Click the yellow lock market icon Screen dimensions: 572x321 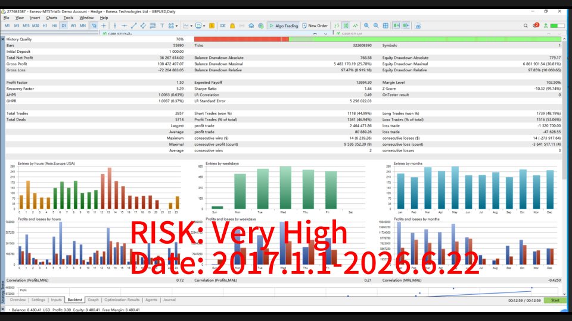point(232,26)
